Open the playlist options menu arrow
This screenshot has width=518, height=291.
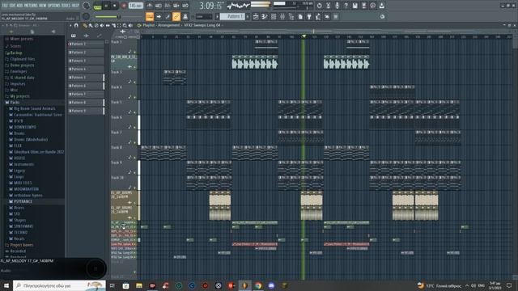[70, 25]
